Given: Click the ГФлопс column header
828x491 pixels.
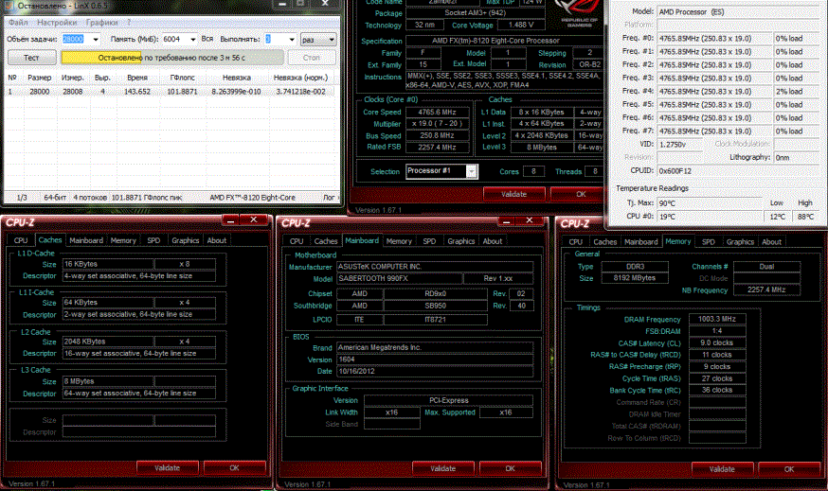Looking at the screenshot, I should (182, 78).
